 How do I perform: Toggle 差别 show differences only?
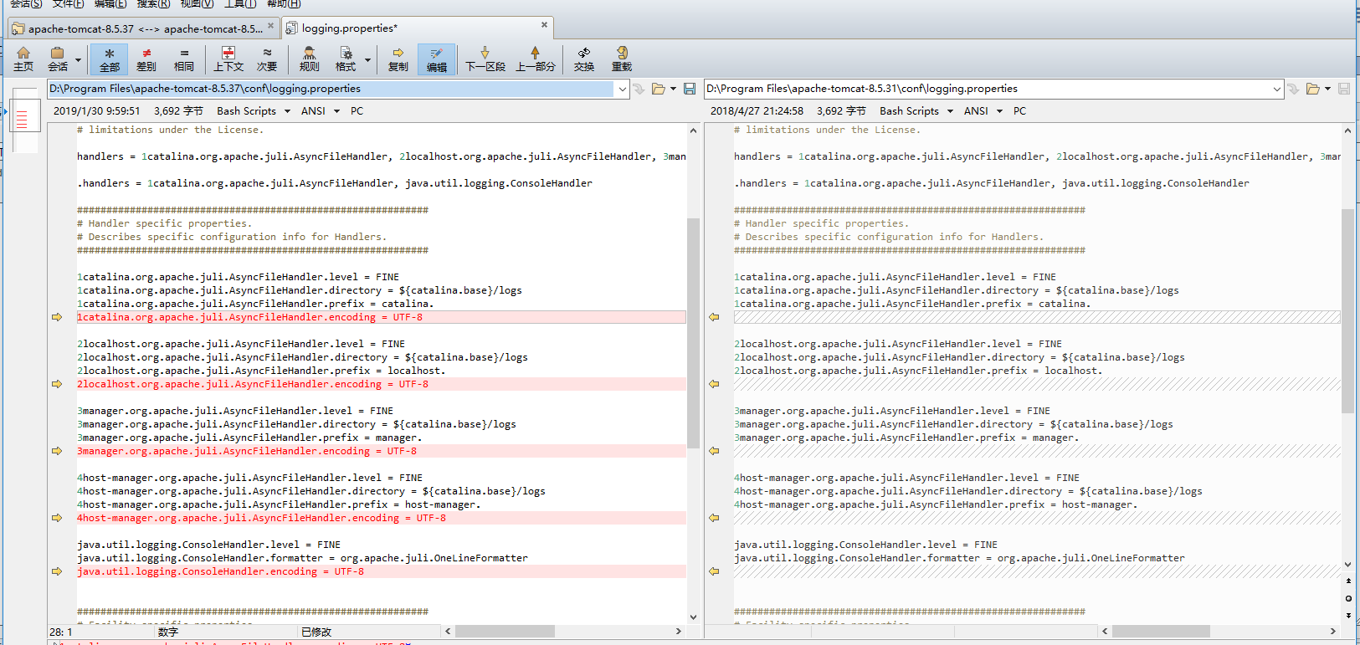coord(146,59)
